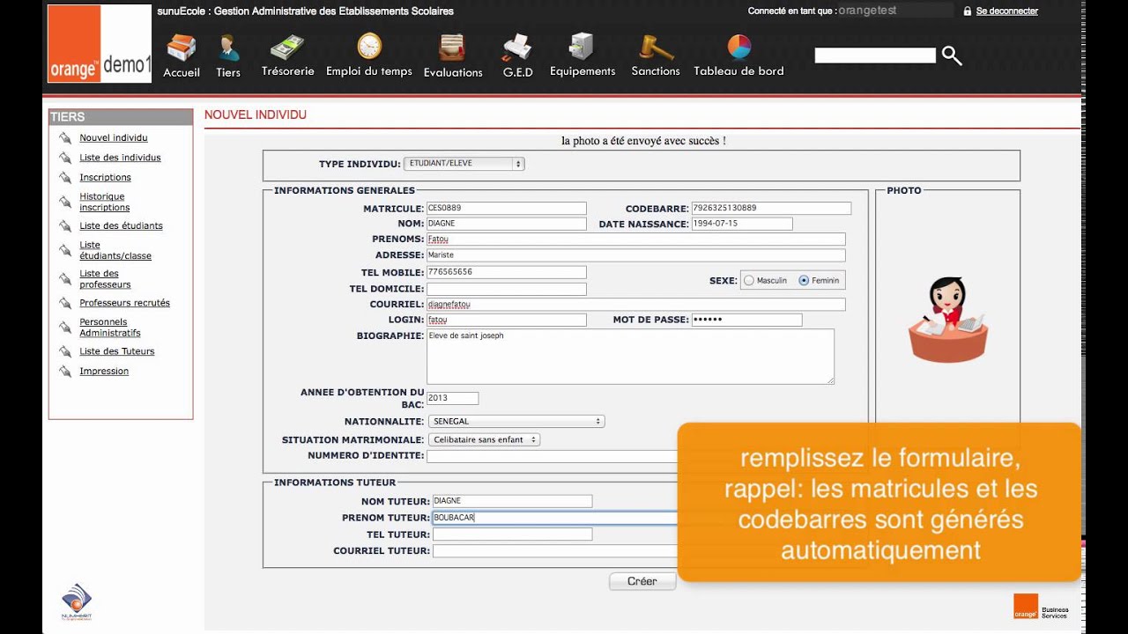
Task: Click the logo icon at bottom left
Action: pyautogui.click(x=77, y=603)
